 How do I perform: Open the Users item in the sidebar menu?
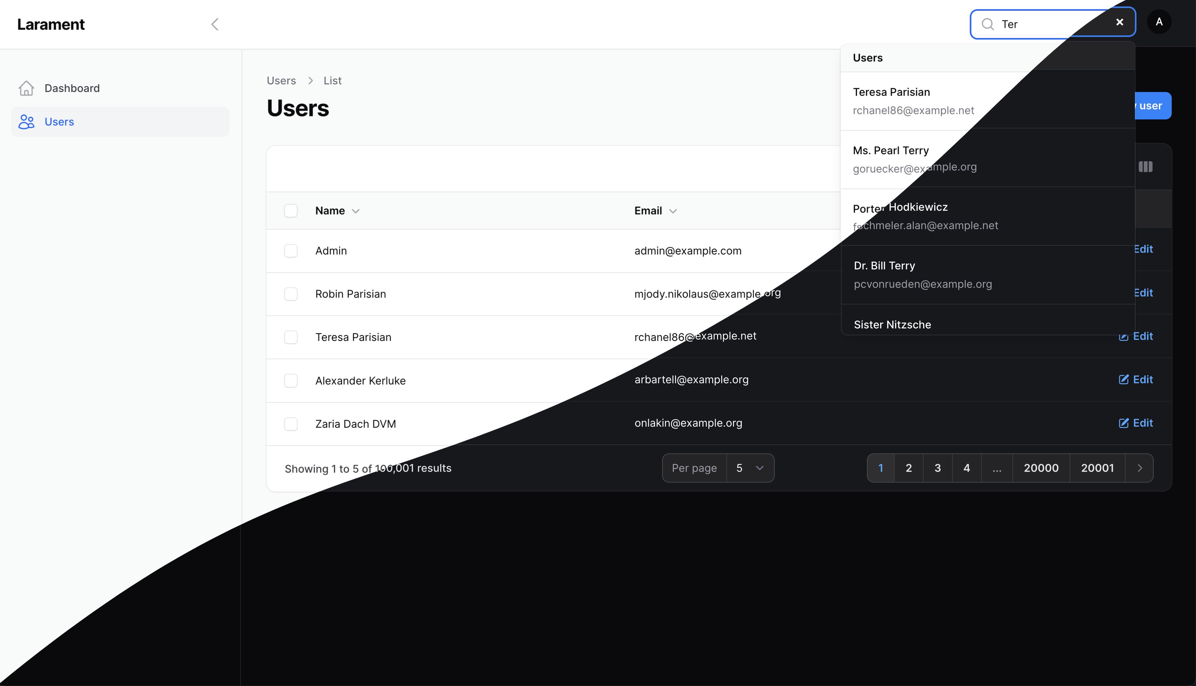[59, 122]
